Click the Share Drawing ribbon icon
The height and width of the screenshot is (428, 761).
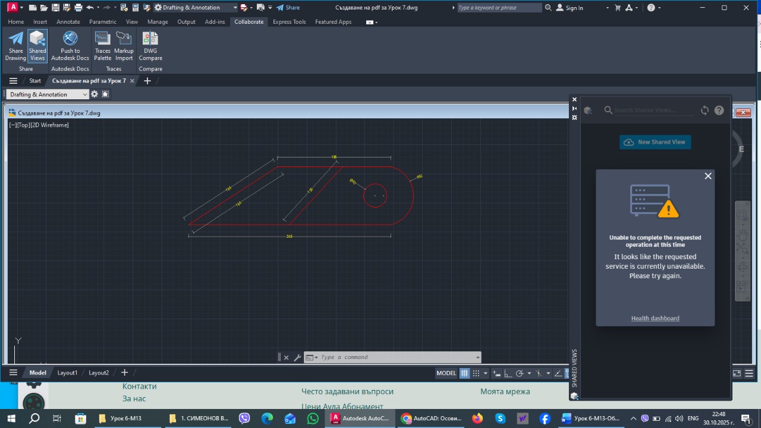(15, 46)
